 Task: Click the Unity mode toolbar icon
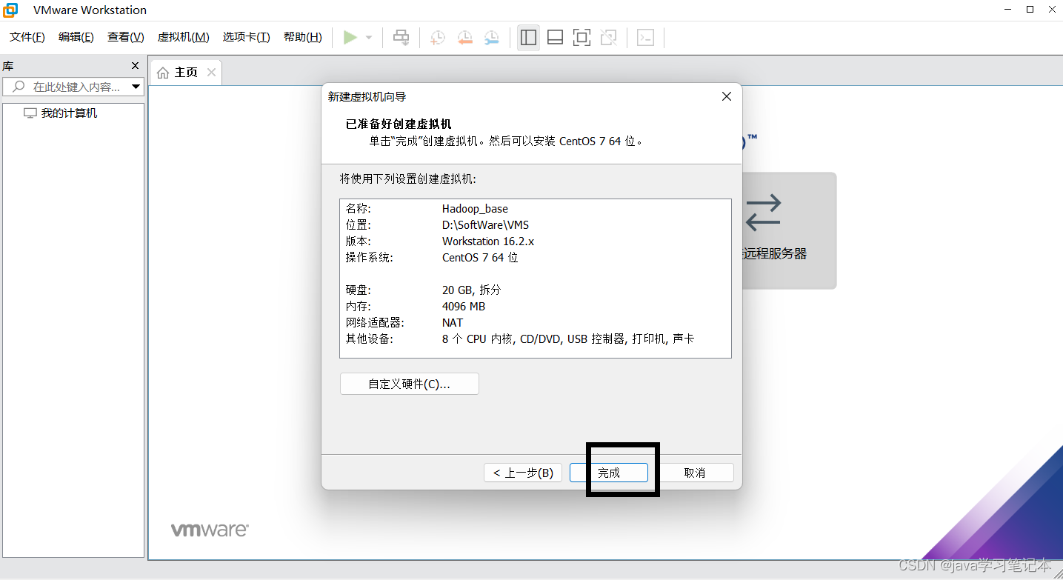[608, 37]
